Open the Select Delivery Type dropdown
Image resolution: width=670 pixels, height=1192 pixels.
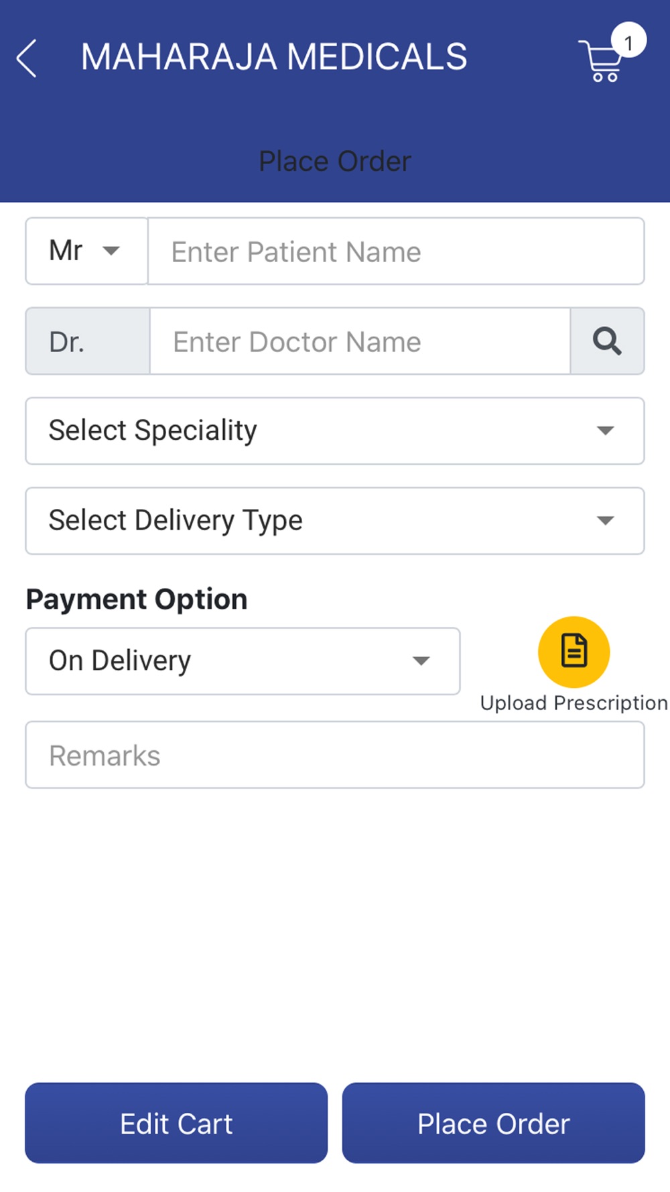[x=335, y=520]
